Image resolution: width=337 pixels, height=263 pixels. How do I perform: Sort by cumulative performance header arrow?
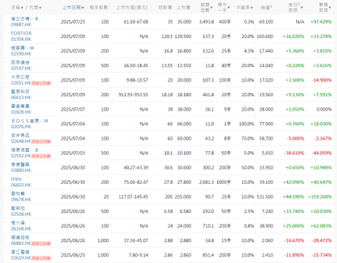coord(330,7)
